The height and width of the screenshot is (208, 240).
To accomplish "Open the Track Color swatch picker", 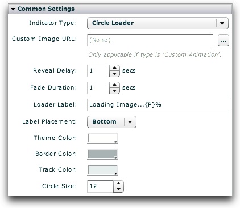I will coord(102,170).
